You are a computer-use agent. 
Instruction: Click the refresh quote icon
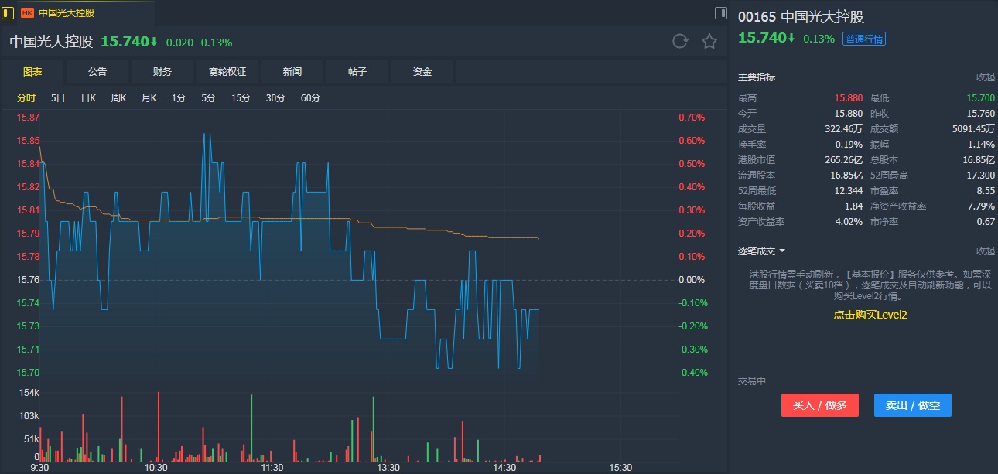tap(680, 42)
